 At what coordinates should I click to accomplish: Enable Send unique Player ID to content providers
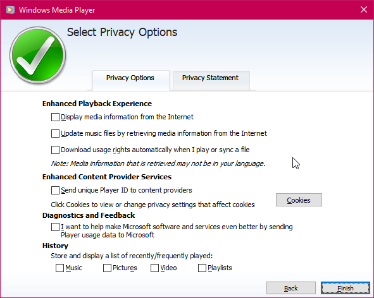click(55, 191)
